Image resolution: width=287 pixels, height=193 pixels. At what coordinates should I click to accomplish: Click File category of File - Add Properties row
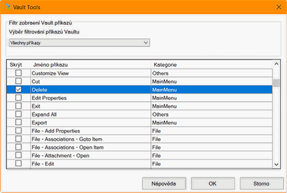(157, 131)
